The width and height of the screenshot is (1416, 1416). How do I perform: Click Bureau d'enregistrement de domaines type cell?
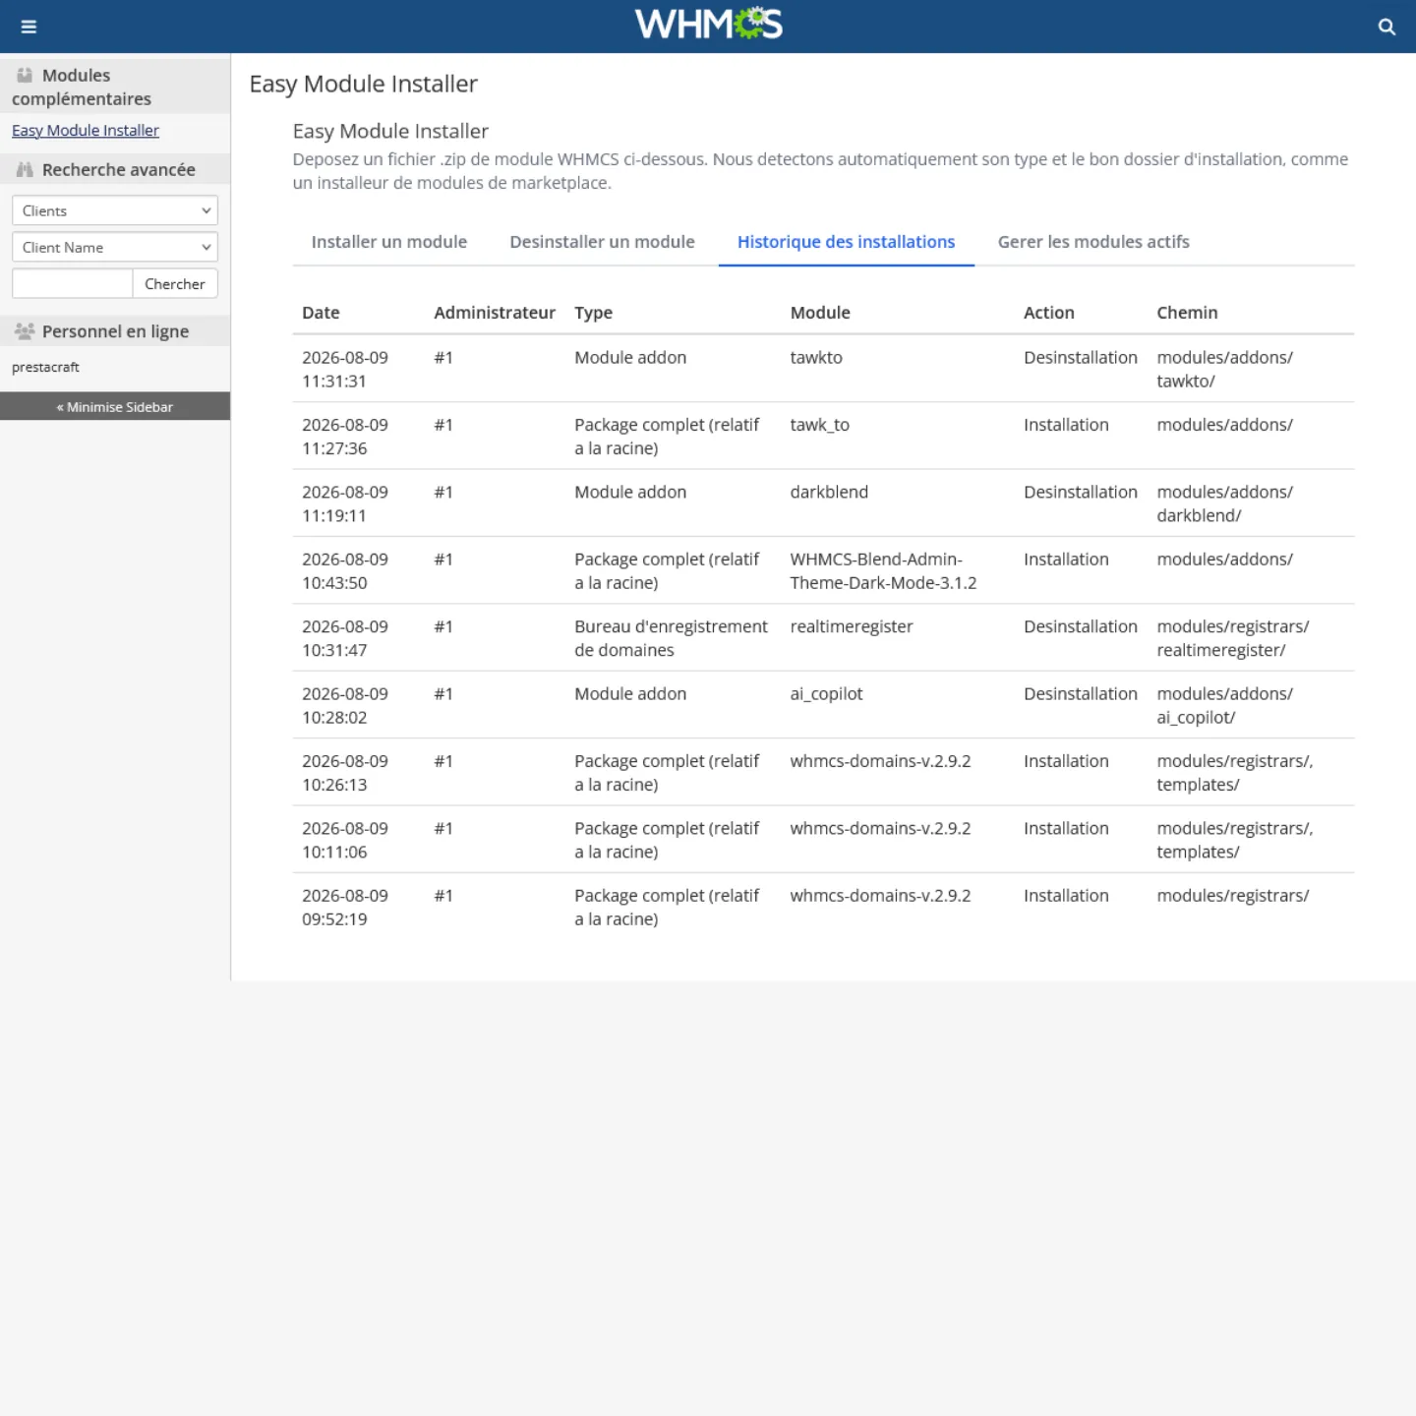pos(671,638)
